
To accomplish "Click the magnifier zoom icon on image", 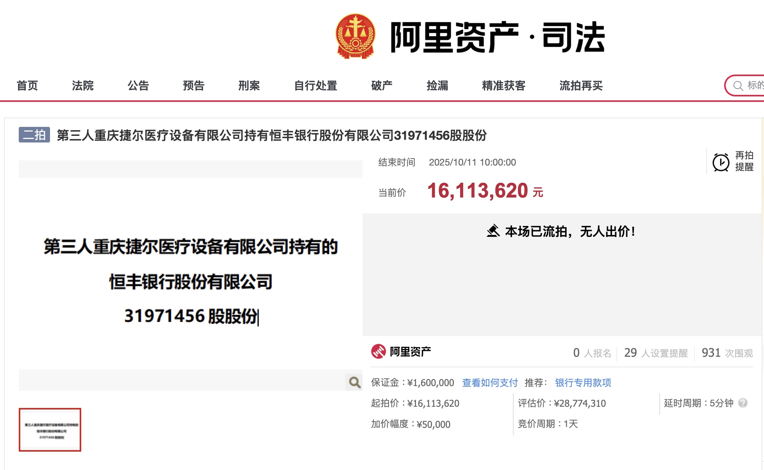I will point(354,382).
